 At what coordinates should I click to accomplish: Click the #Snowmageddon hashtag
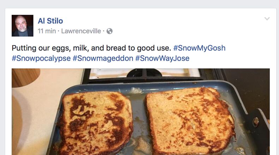pos(102,58)
